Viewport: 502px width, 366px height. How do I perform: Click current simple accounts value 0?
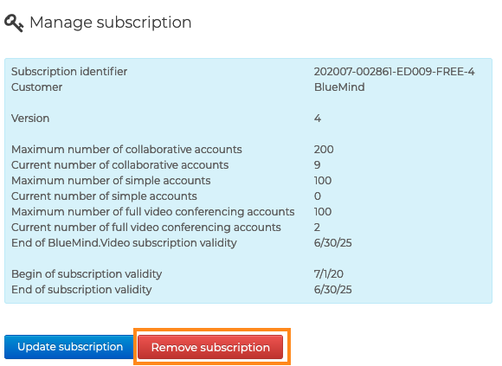(x=318, y=196)
